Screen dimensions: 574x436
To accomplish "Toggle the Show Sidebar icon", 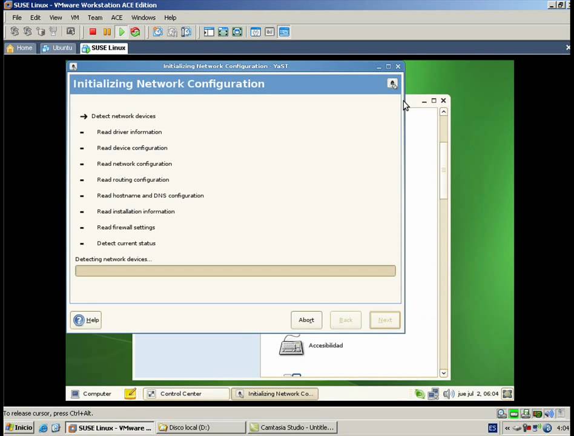I will tap(209, 32).
